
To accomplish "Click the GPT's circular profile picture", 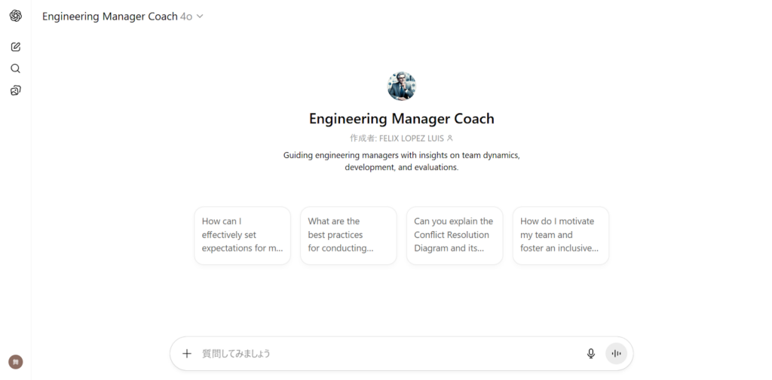I will 402,86.
